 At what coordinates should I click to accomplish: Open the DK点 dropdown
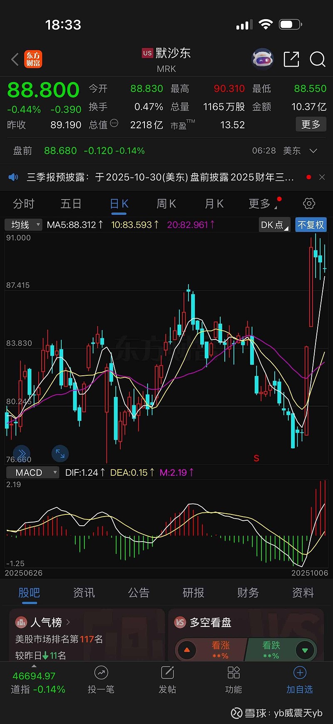(x=274, y=225)
